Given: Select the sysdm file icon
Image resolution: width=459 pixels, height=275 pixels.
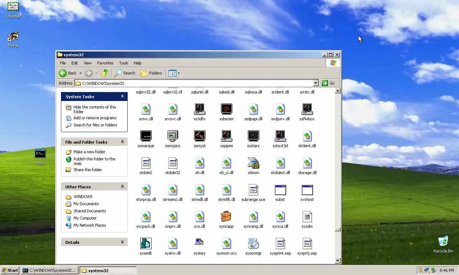Looking at the screenshot, I should point(307,217).
